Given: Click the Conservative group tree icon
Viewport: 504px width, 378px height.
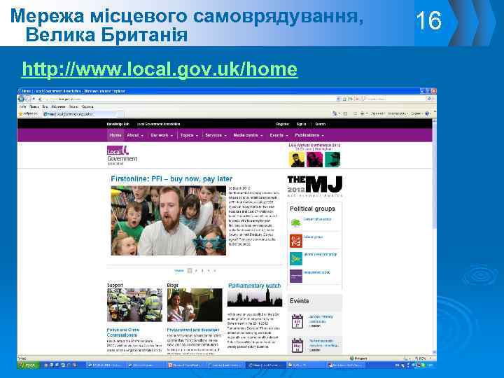Looking at the screenshot, I should (295, 223).
